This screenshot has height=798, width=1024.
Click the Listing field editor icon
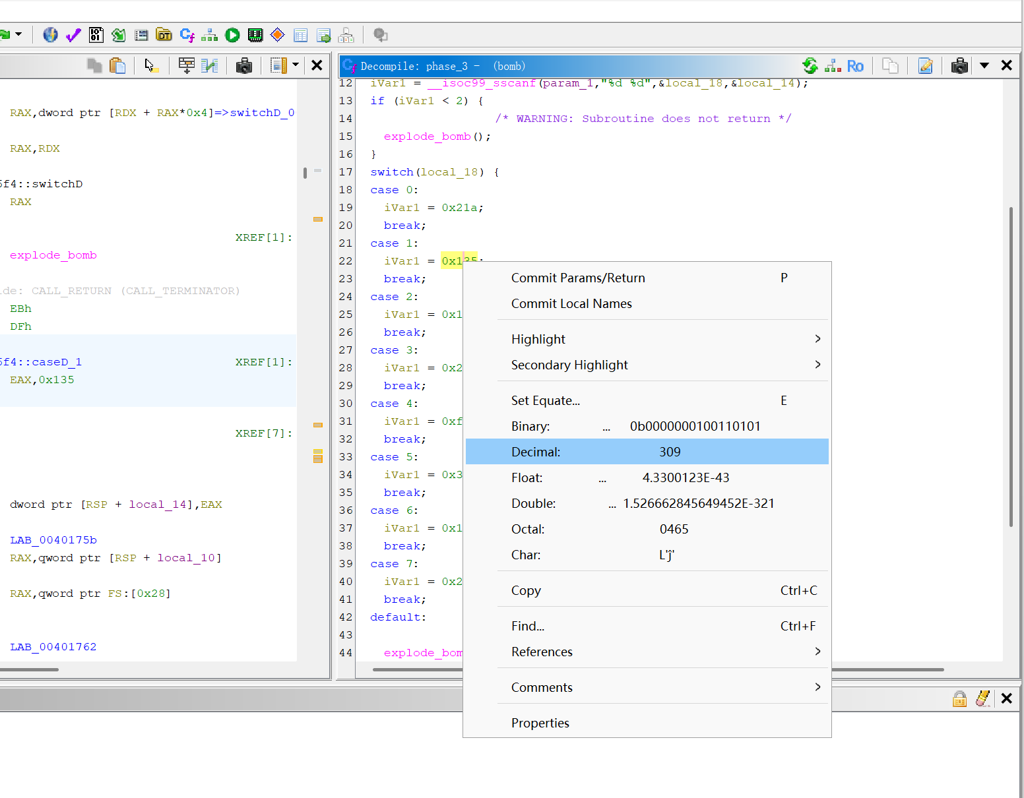tap(278, 65)
